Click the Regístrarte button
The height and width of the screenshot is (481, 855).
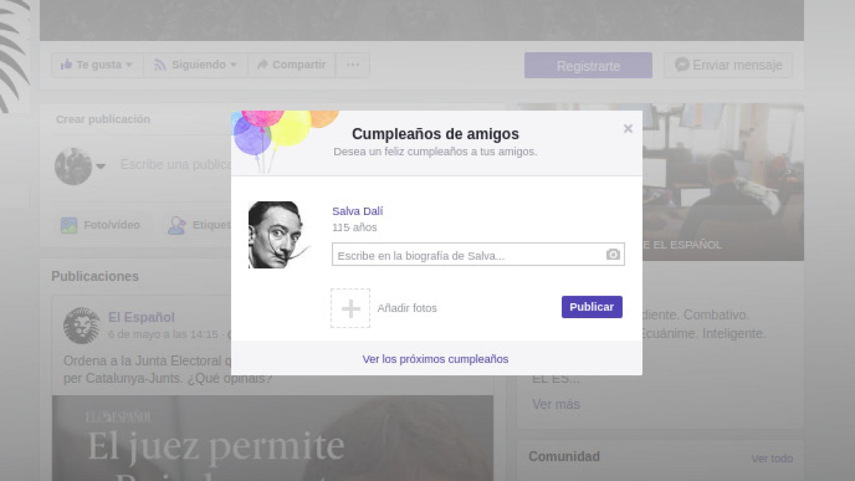click(588, 66)
